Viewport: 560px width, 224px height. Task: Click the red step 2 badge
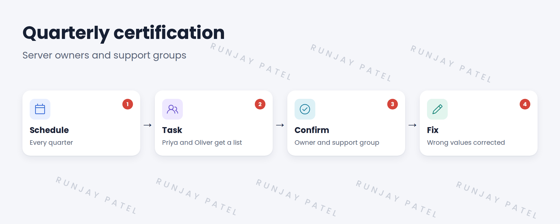(260, 104)
